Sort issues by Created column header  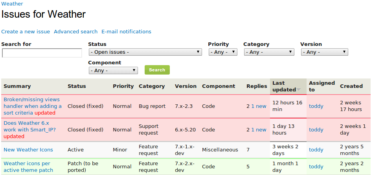pos(351,86)
